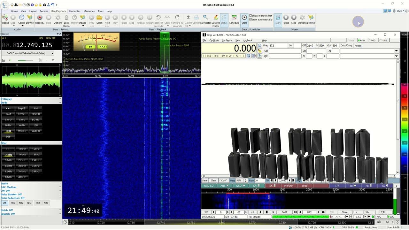Uncheck Start automatically checkbox
This screenshot has height=230, width=409.
tap(251, 19)
